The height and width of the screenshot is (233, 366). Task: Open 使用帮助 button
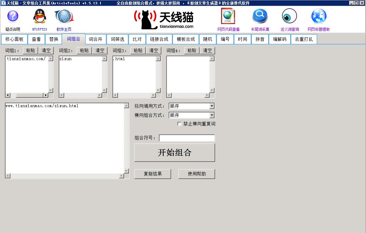tap(197, 174)
